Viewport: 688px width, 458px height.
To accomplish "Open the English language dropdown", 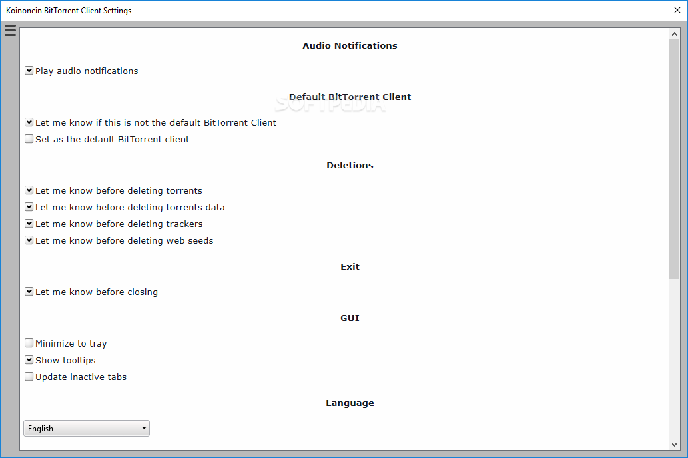I will [x=87, y=428].
